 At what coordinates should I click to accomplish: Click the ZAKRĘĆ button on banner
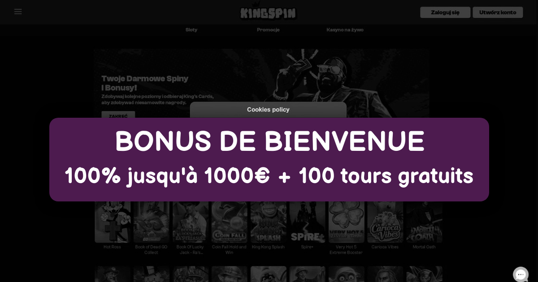coord(118,115)
